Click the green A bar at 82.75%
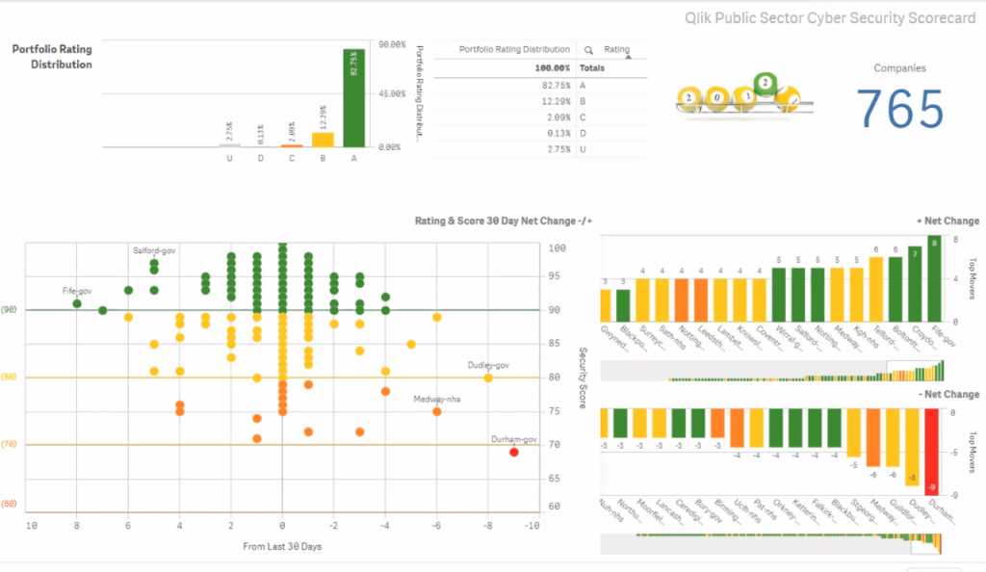 pos(354,98)
